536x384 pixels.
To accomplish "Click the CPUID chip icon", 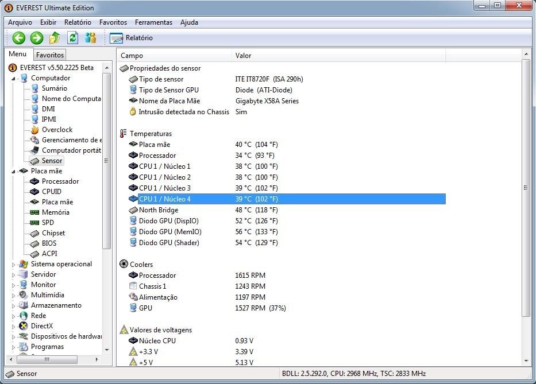I will click(34, 192).
